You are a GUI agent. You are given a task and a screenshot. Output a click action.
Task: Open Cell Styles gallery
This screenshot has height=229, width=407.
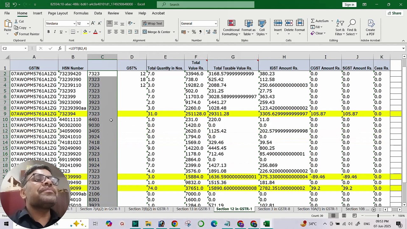click(x=262, y=28)
